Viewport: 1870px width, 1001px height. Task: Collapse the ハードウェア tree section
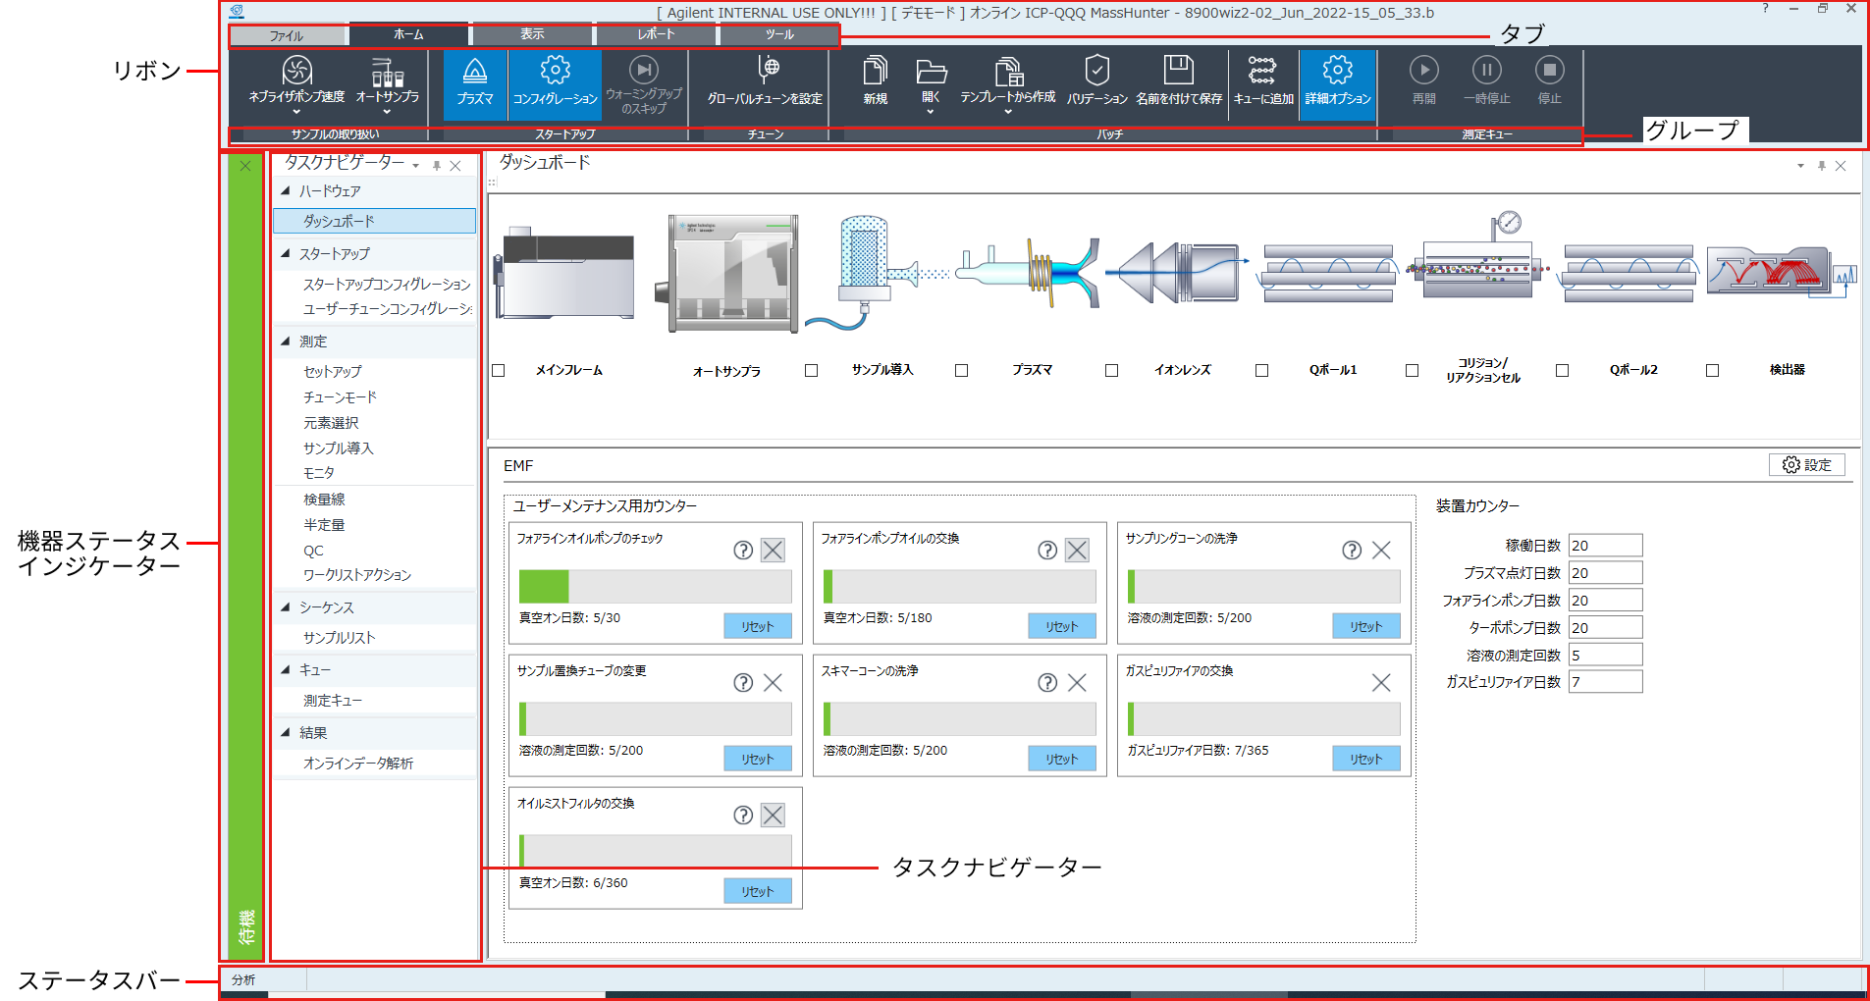coord(286,191)
